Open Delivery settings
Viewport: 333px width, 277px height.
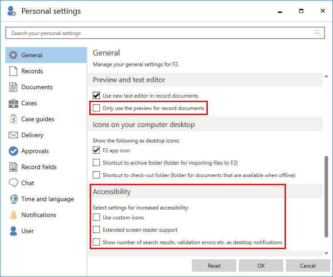coord(46,135)
